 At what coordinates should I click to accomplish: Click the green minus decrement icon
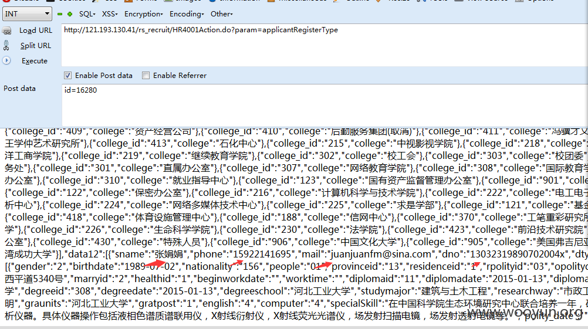point(60,14)
